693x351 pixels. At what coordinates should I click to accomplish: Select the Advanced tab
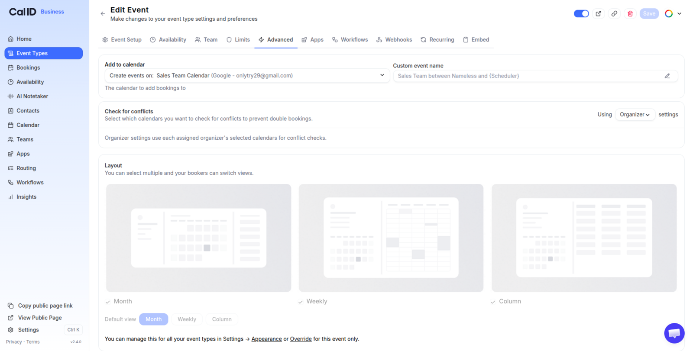[x=276, y=40]
